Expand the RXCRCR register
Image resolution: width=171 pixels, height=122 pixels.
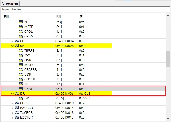coord(12,108)
